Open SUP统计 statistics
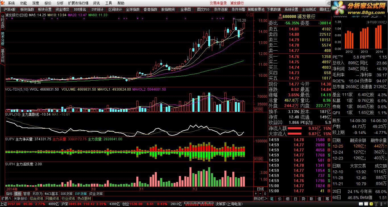Viewport: 388px width, 207px height. click(x=97, y=9)
